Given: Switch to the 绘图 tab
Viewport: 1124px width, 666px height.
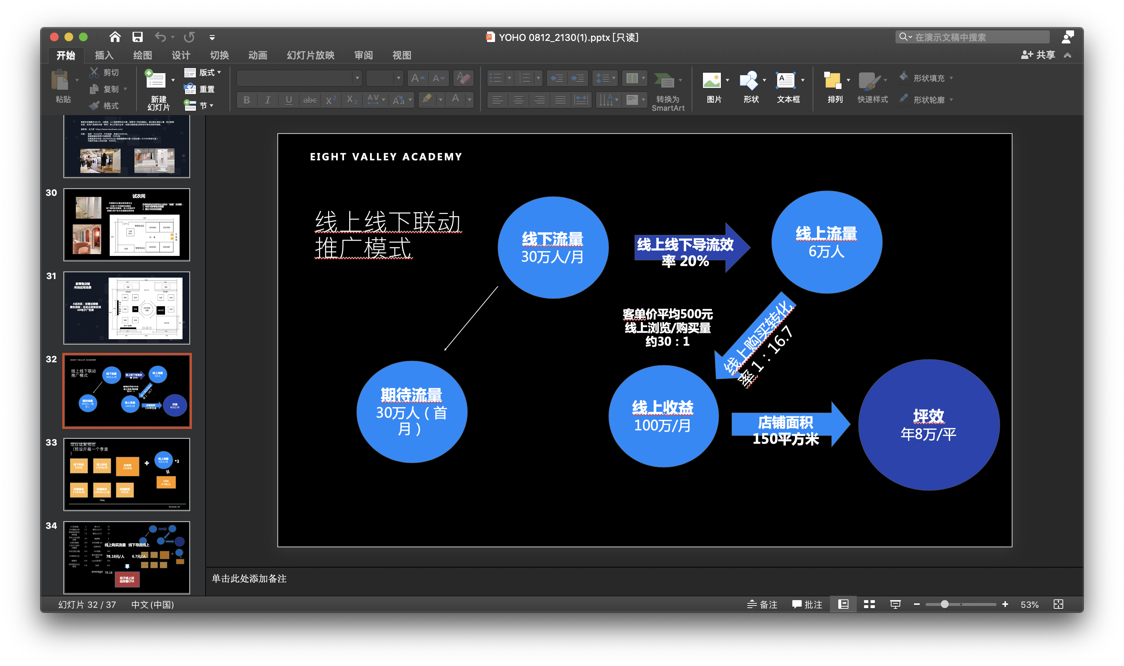Looking at the screenshot, I should pyautogui.click(x=142, y=55).
